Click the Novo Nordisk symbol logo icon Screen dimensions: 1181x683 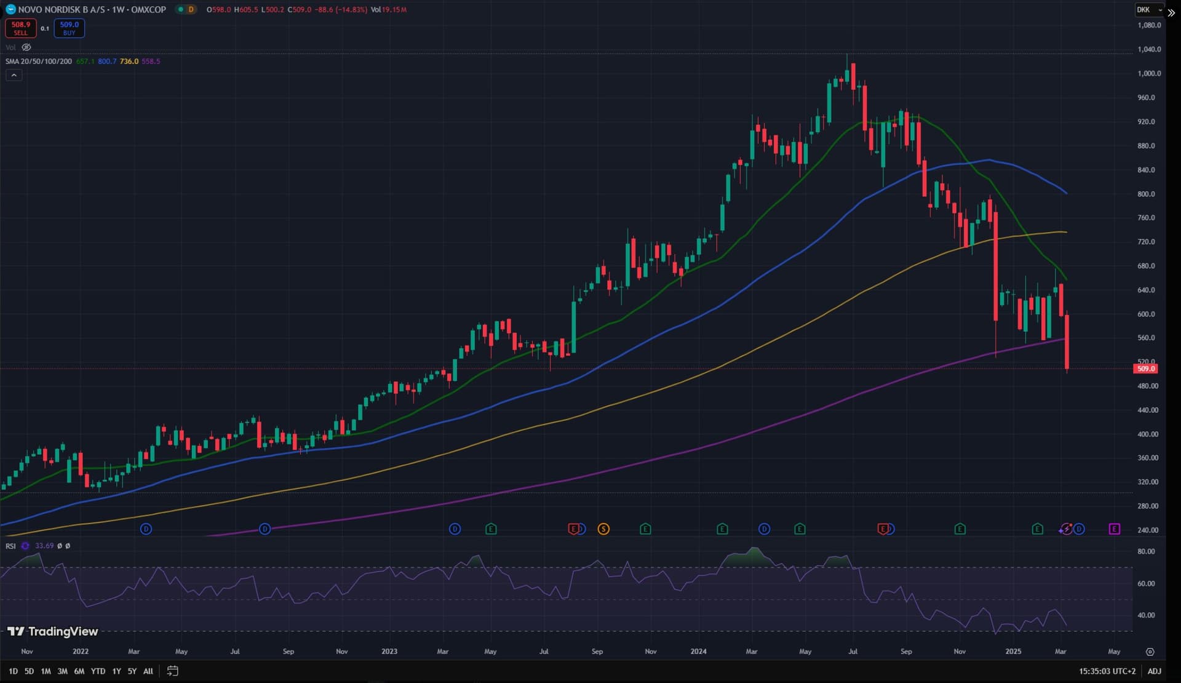[x=10, y=9]
